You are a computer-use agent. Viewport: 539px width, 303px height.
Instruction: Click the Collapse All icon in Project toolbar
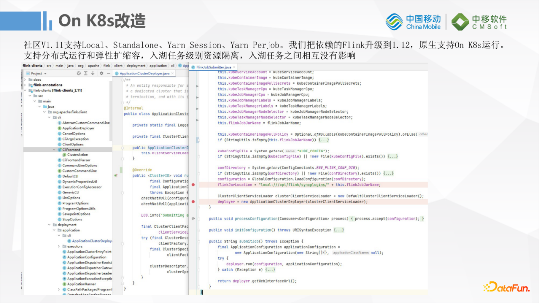(93, 73)
